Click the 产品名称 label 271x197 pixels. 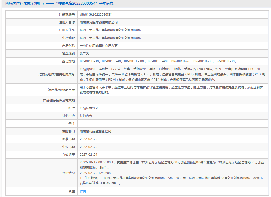point(68,46)
